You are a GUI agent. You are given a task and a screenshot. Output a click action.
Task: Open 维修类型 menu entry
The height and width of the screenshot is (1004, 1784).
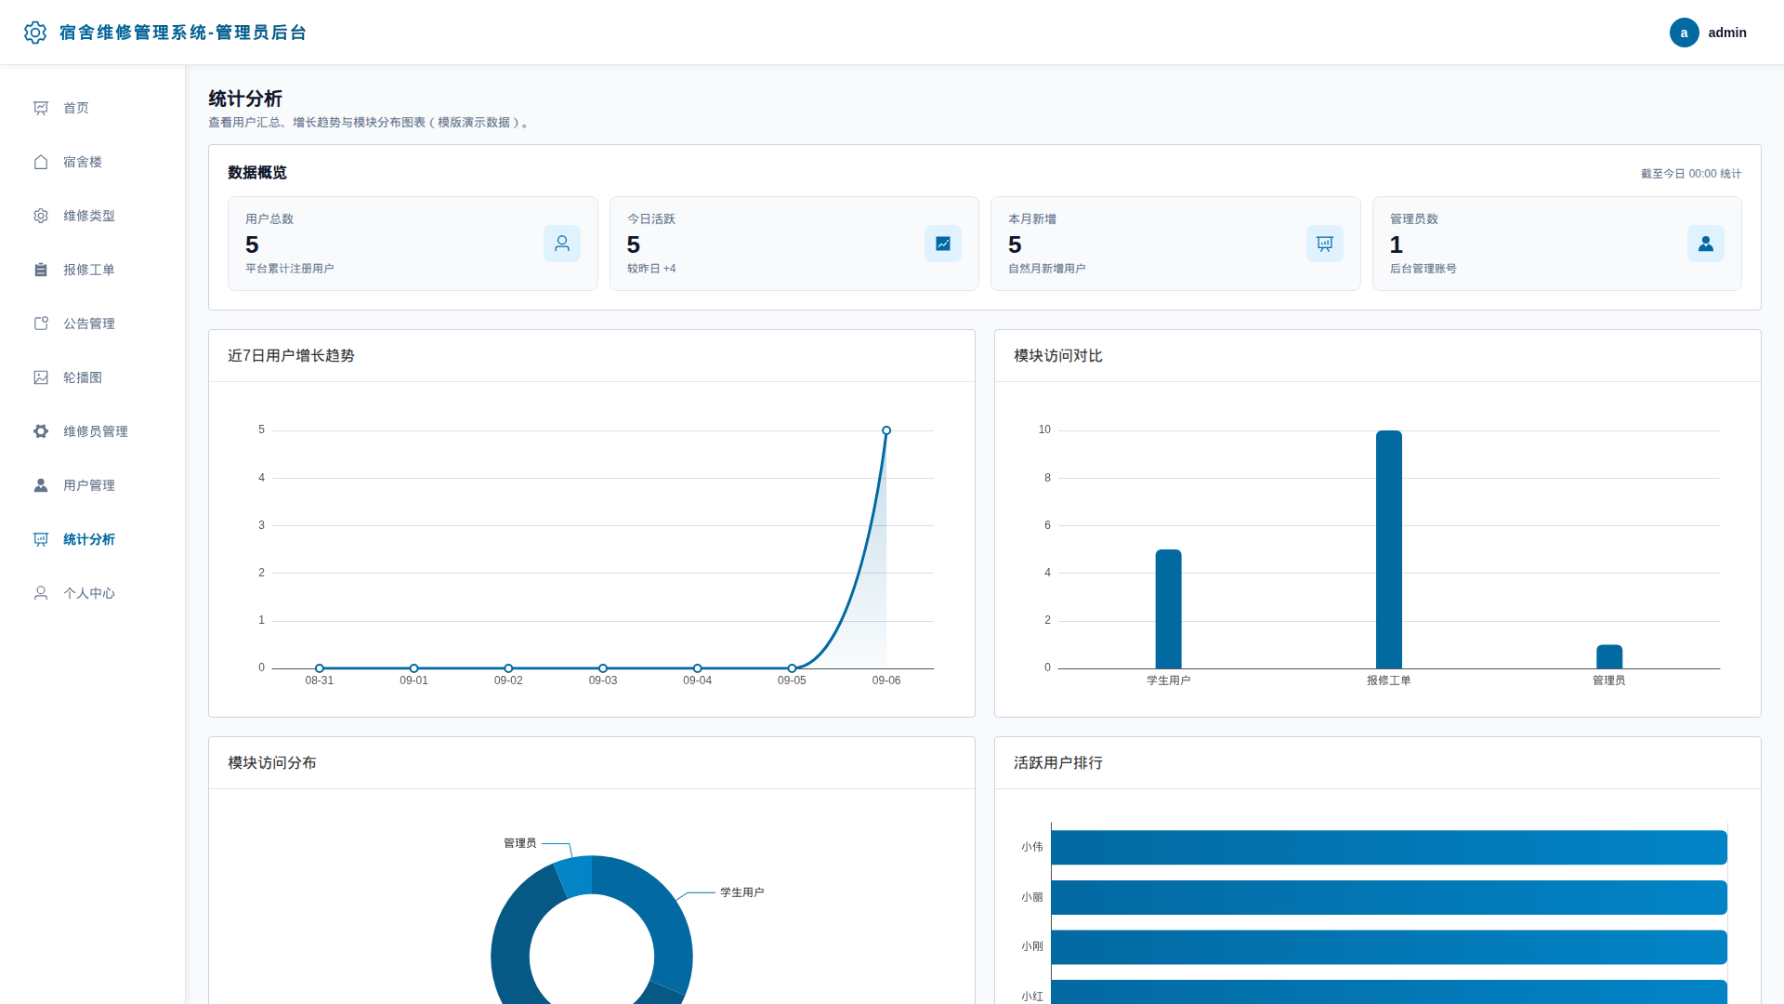coord(93,216)
